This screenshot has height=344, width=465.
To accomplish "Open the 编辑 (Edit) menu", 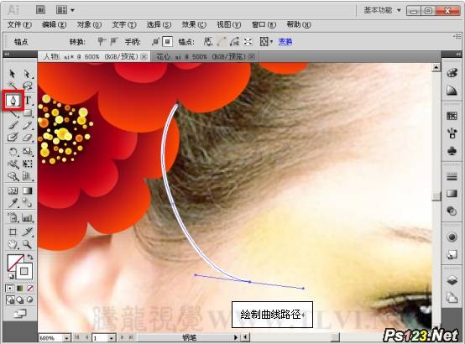I will (x=54, y=24).
